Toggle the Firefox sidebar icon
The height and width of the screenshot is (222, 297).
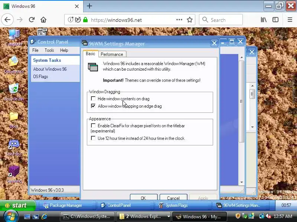point(275,20)
